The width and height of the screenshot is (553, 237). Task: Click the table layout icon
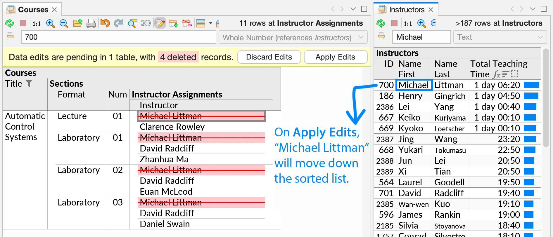click(x=201, y=23)
